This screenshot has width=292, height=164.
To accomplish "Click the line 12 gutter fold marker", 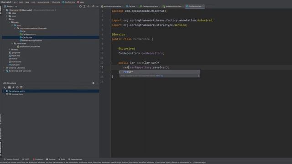I will pos(111,63).
